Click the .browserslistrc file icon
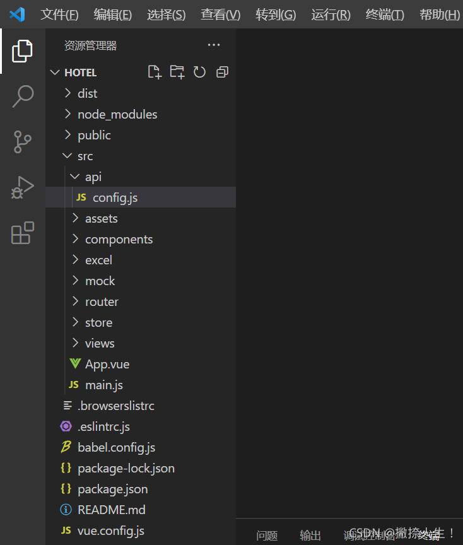463x545 pixels. click(x=67, y=405)
